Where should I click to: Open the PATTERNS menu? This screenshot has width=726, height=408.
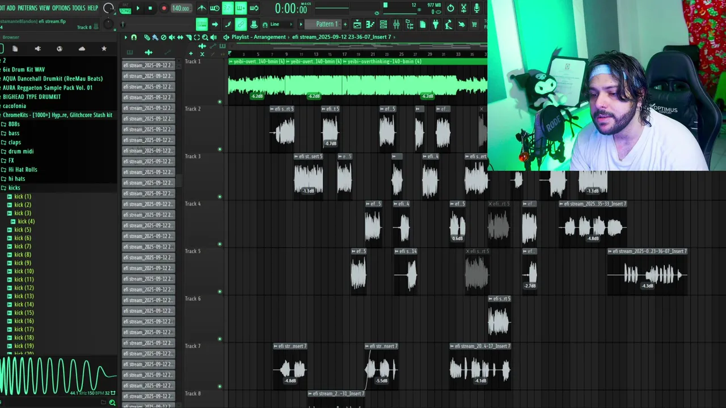point(28,8)
